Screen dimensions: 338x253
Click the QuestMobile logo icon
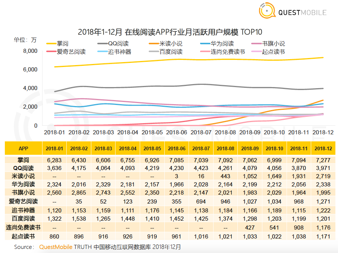[x=267, y=10]
